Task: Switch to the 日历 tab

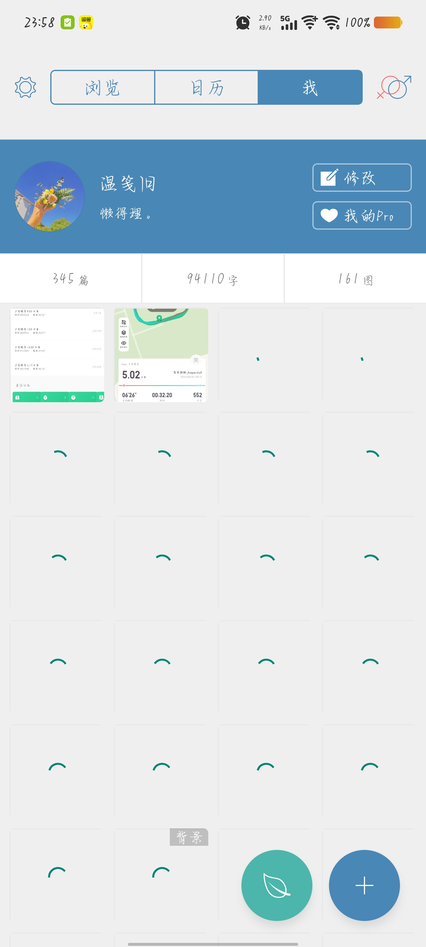Action: [x=206, y=88]
